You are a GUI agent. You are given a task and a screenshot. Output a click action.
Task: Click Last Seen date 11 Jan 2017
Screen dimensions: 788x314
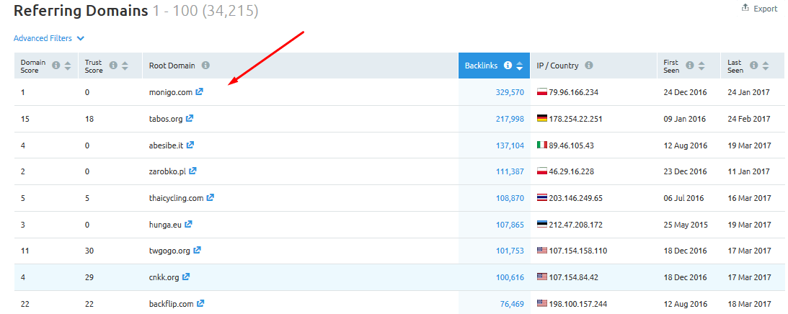[748, 171]
